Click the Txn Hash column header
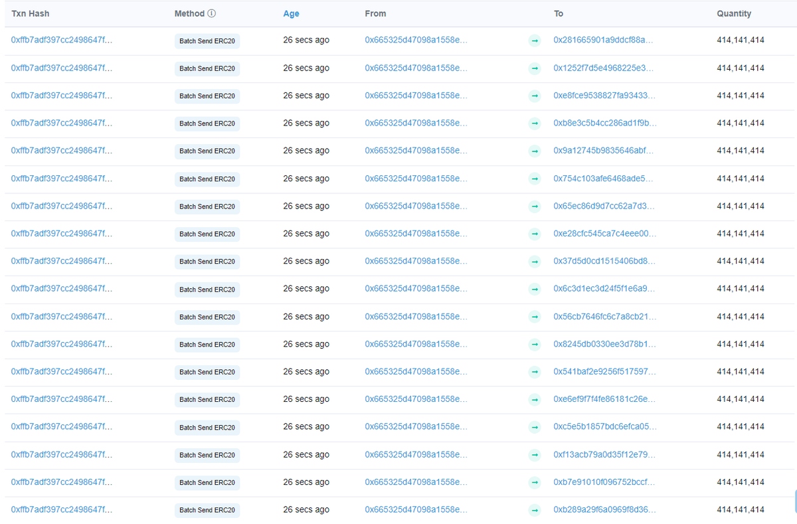 coord(31,13)
